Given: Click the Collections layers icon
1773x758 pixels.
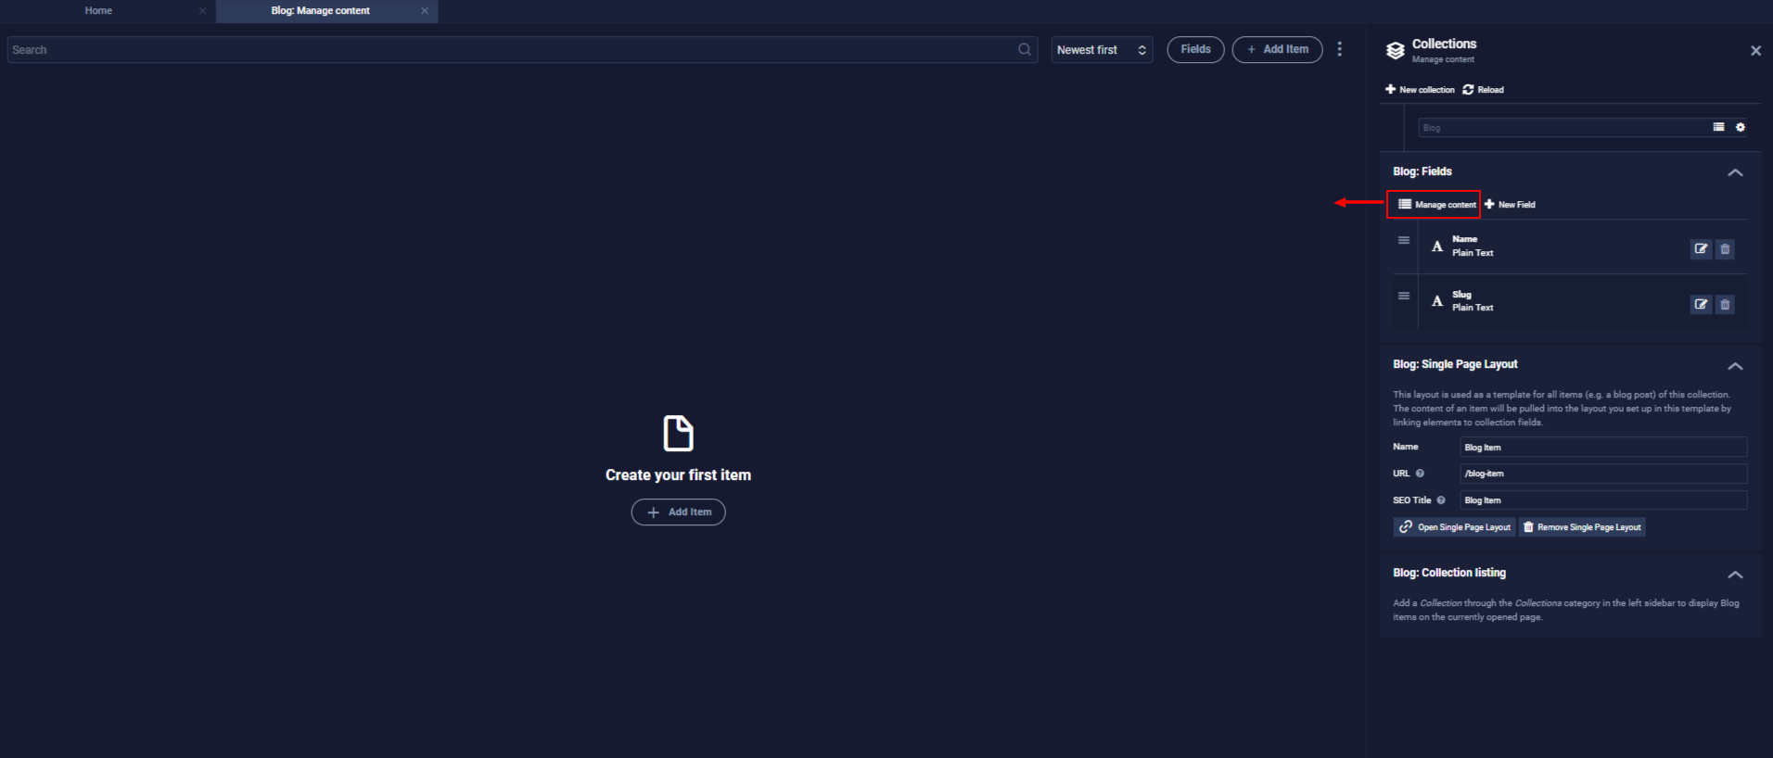Looking at the screenshot, I should point(1395,50).
